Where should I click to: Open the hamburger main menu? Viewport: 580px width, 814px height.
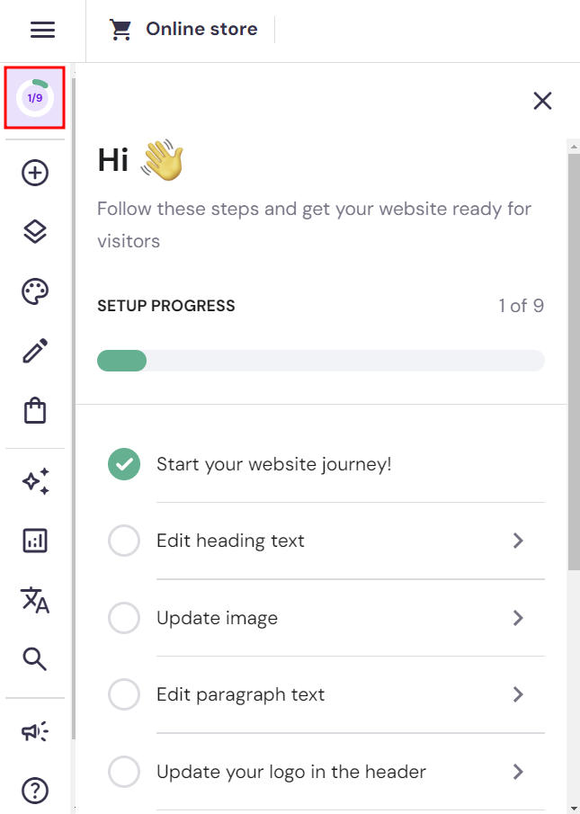pos(42,30)
